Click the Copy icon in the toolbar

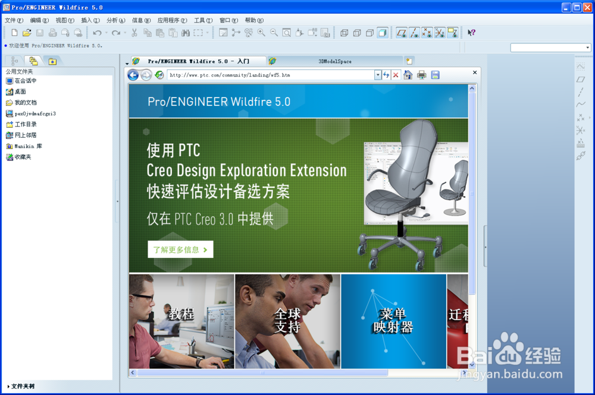(147, 33)
